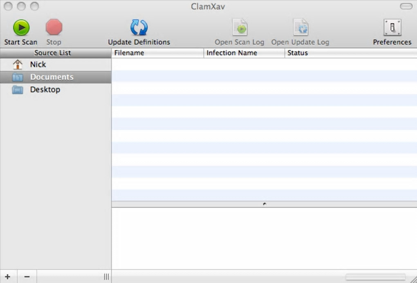Click the Start Scan label text
Image resolution: width=417 pixels, height=283 pixels.
21,42
